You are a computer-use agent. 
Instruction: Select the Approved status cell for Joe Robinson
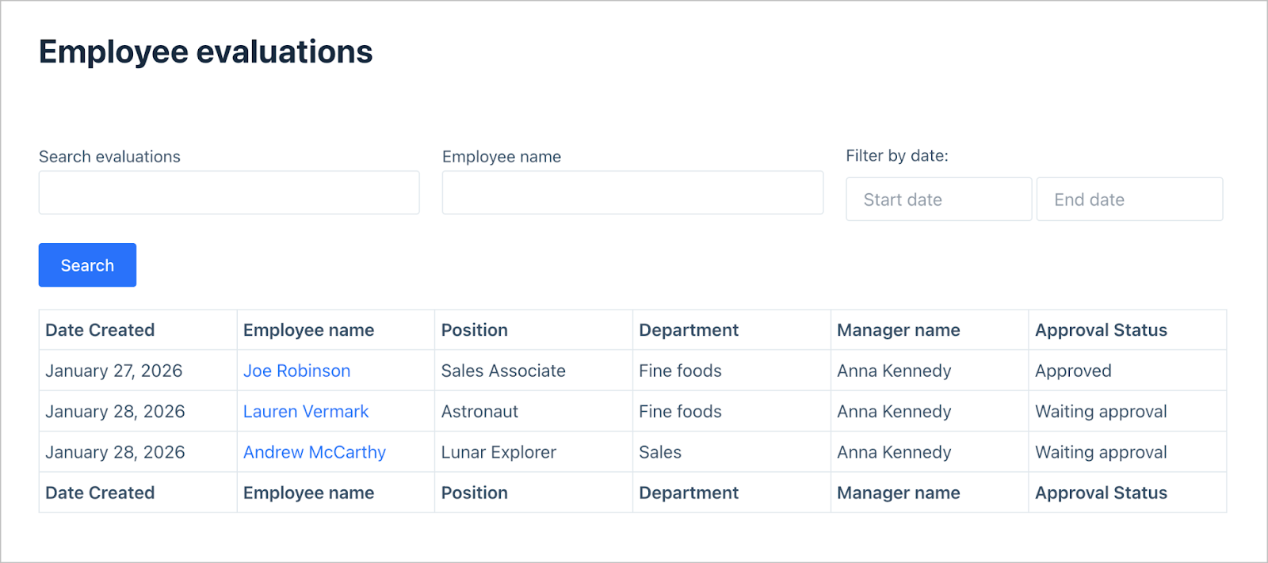click(1073, 370)
